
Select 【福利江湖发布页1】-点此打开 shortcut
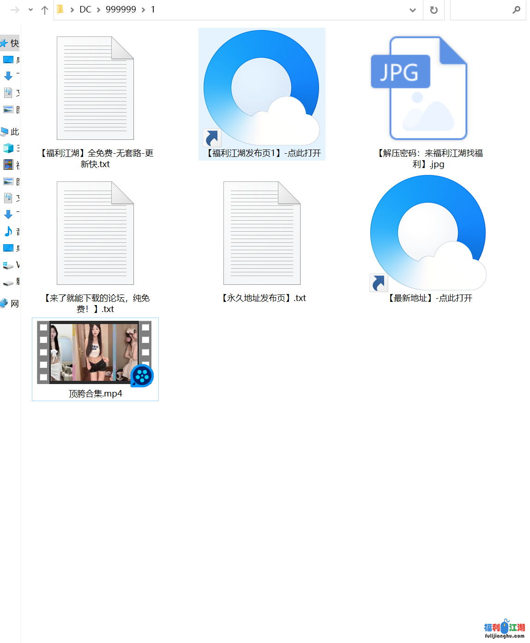click(x=262, y=94)
